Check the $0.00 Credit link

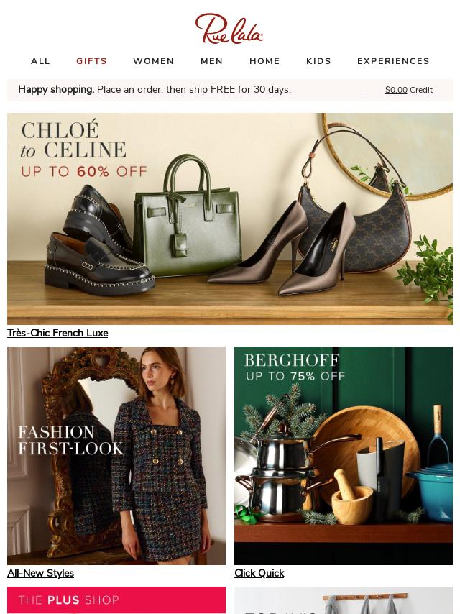coord(409,90)
